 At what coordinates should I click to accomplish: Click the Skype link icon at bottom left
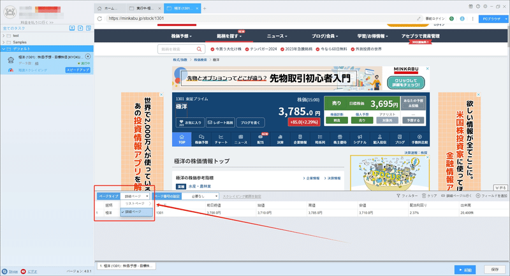4,272
